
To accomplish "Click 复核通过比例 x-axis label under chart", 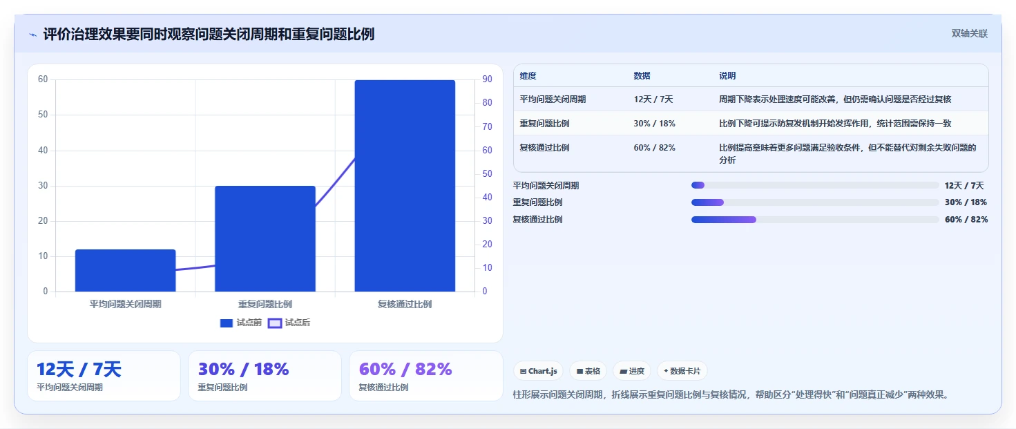I will 405,304.
